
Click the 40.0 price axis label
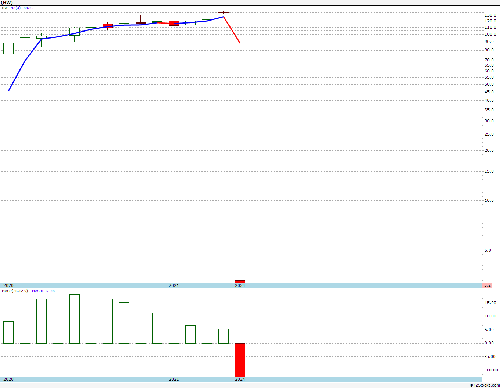[489, 100]
